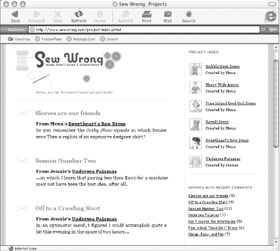Open Pine Island Good Girl Dress link
Image resolution: width=280 pixels, height=251 pixels.
[x=231, y=103]
